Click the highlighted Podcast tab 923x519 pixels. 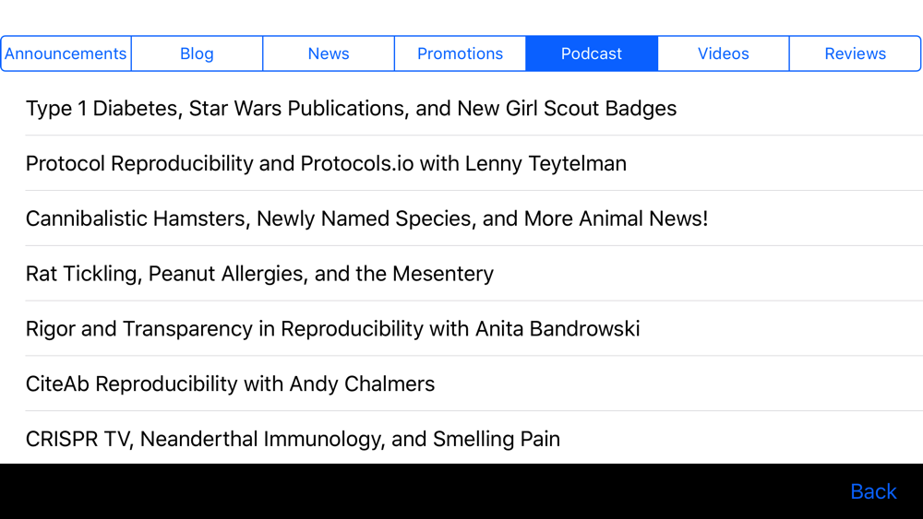(592, 53)
